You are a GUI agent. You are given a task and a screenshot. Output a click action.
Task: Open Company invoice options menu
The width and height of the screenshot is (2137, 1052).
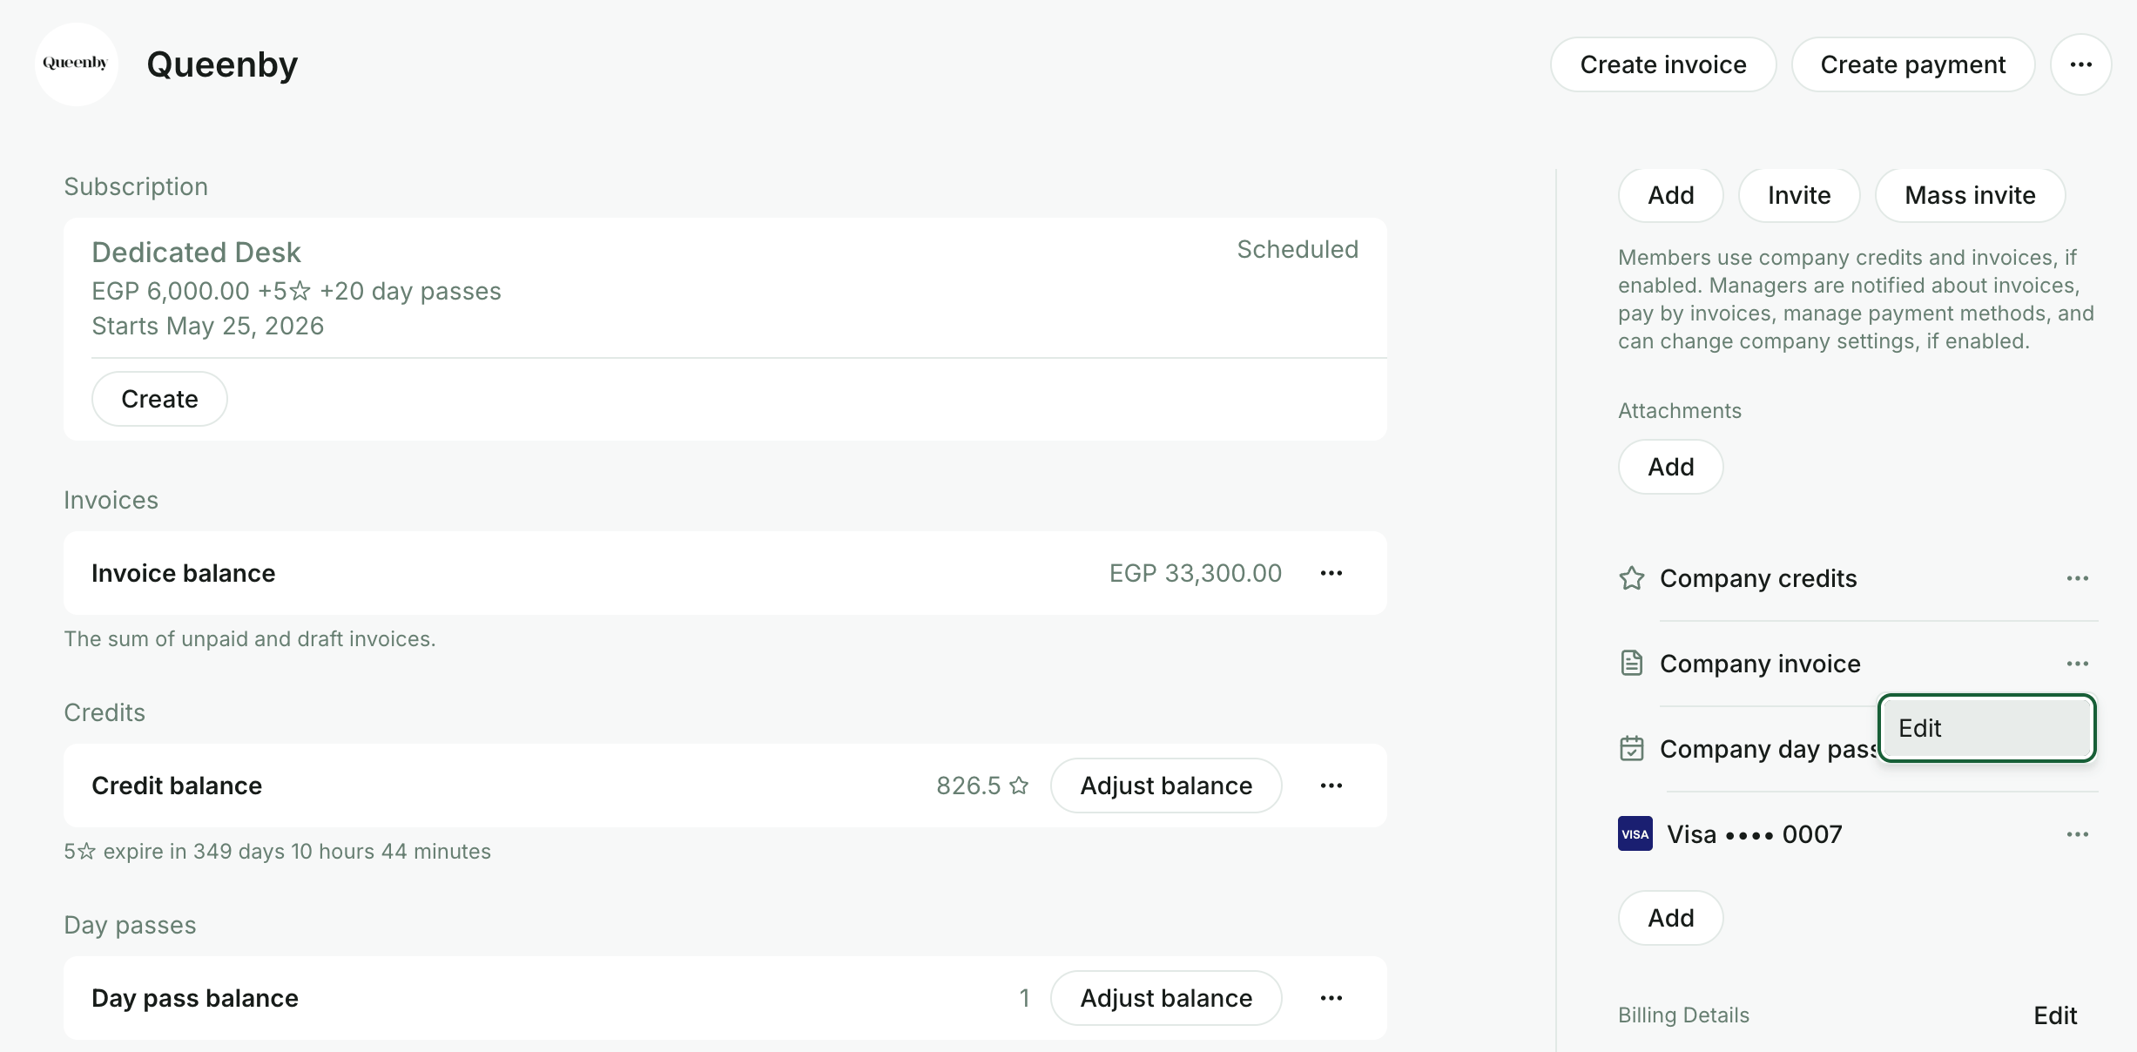(2077, 664)
